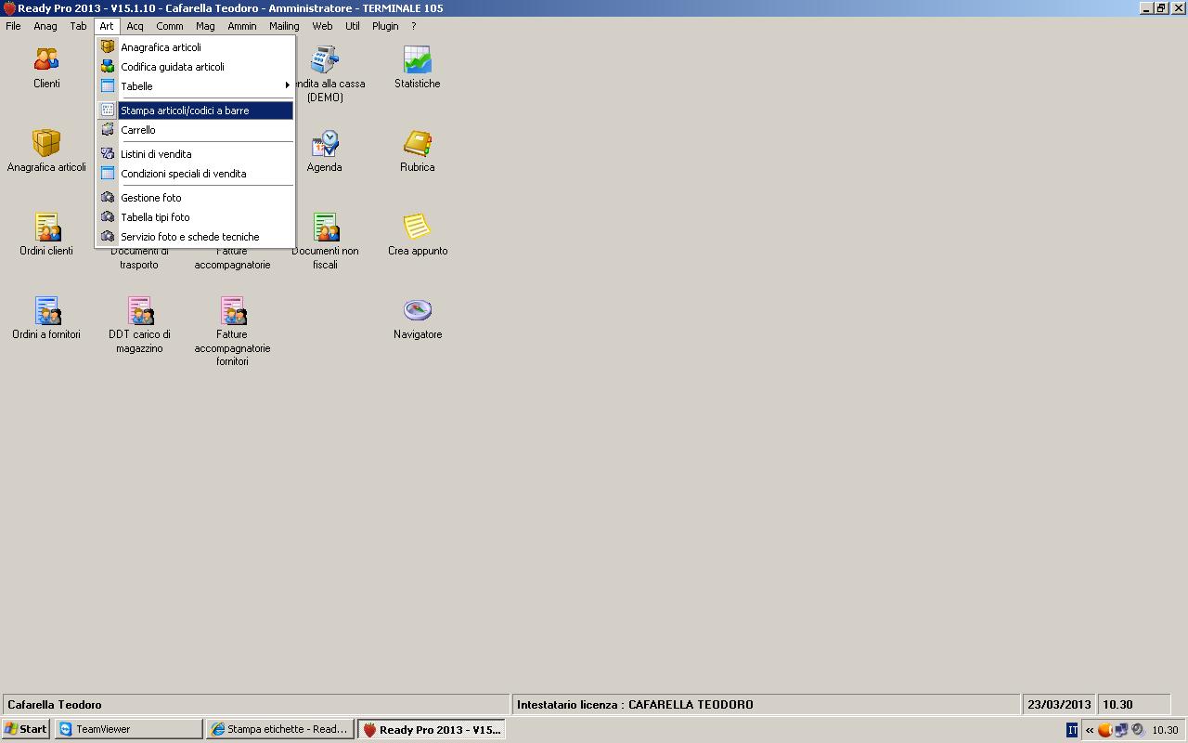
Task: Open the Documenti non fiscali icon
Action: [325, 228]
